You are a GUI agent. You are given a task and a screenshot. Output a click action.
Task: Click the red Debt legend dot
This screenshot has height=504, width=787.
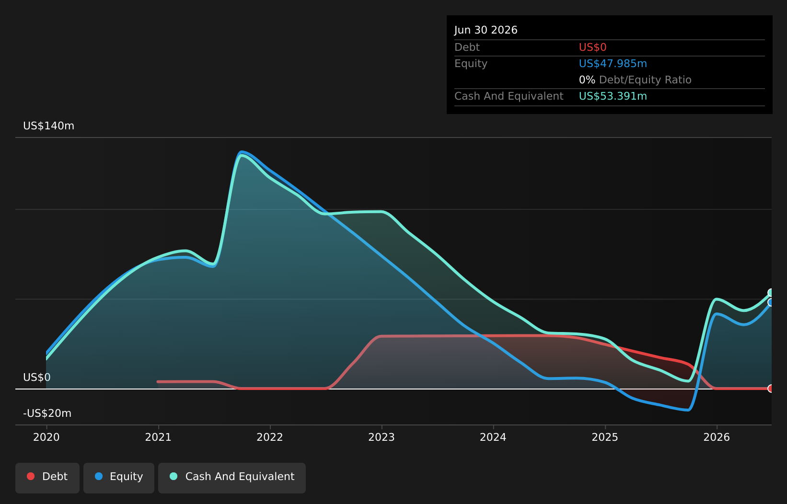[31, 476]
